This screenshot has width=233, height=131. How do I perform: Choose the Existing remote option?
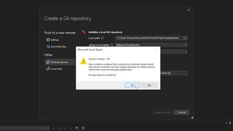click(60, 62)
